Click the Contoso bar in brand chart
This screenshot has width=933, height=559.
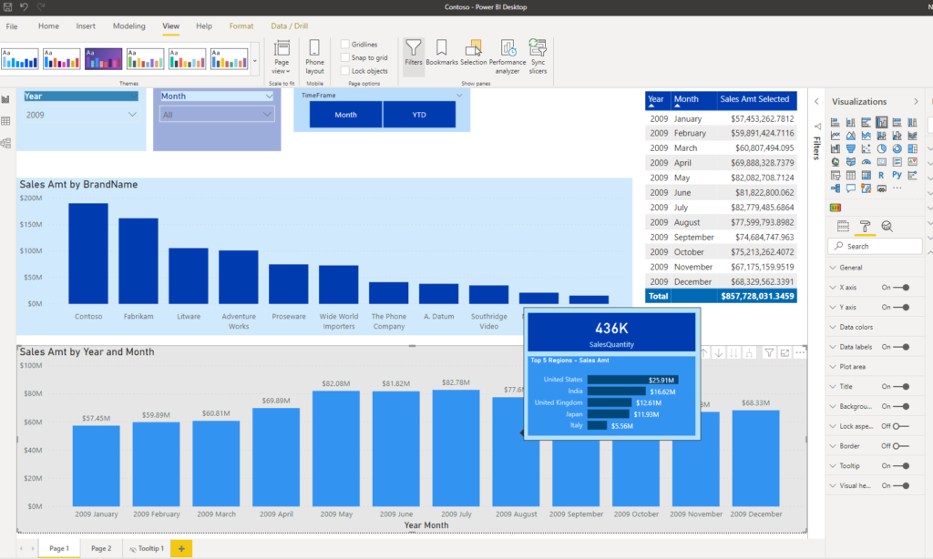pos(88,253)
